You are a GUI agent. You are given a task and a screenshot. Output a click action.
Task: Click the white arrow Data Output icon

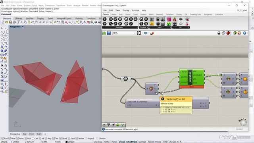(181, 24)
